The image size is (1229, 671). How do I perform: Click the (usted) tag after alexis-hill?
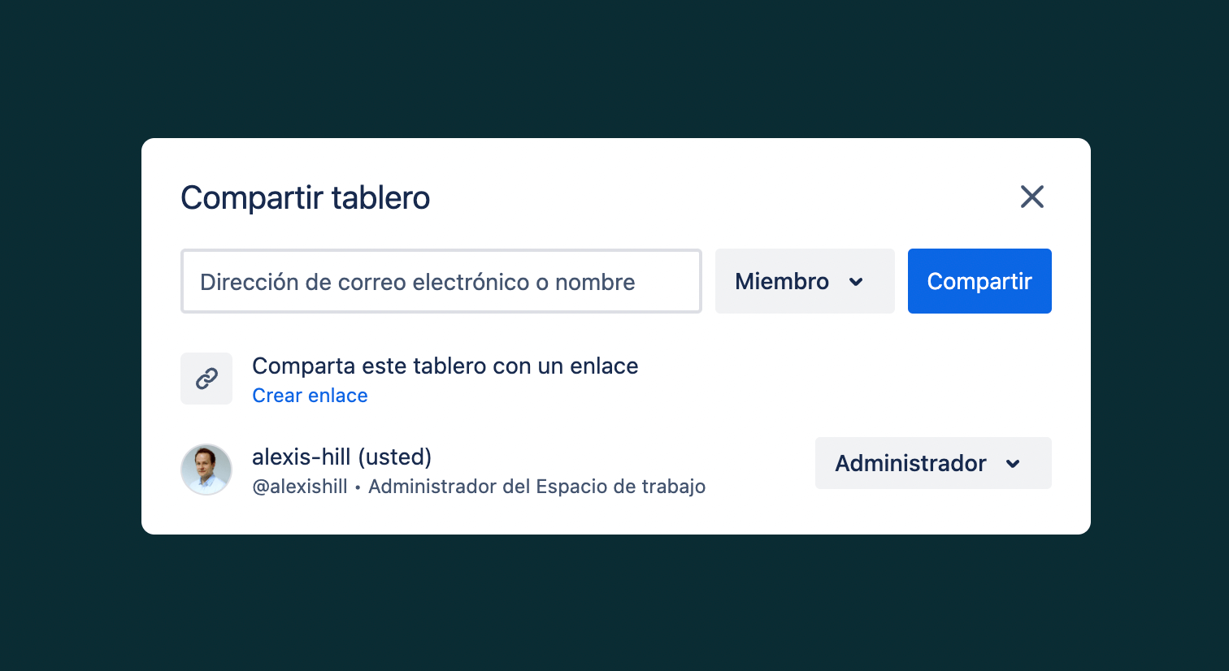coord(395,457)
